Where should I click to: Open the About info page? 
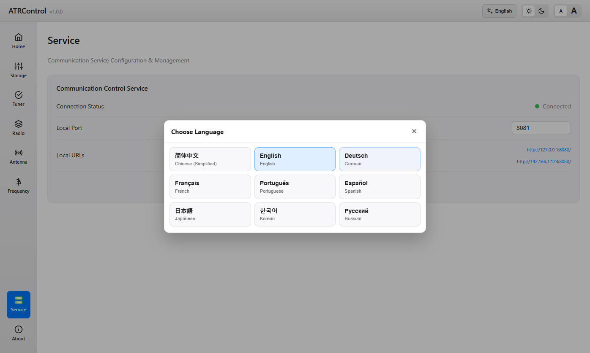tap(19, 333)
